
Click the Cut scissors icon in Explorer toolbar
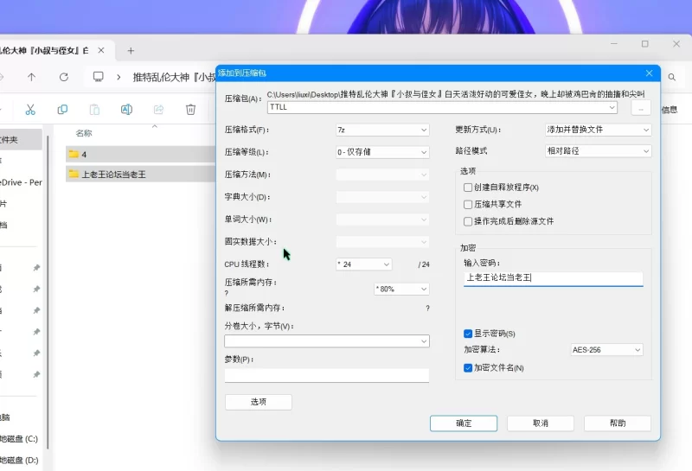pos(30,110)
